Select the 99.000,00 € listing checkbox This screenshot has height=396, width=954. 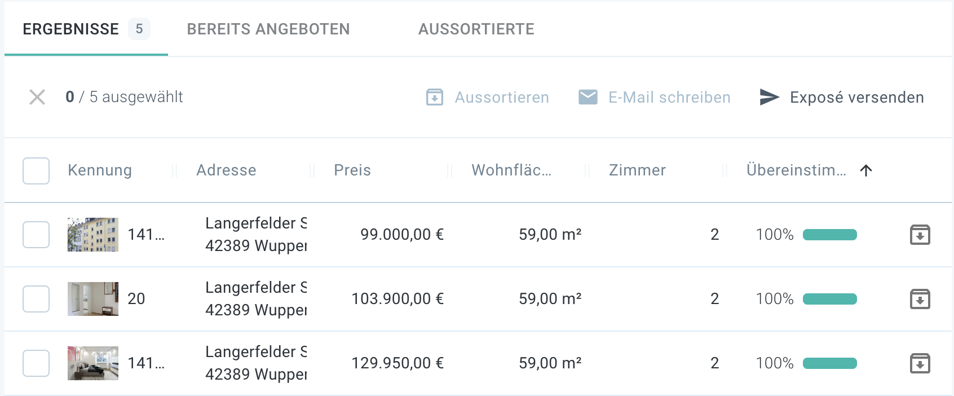(x=36, y=235)
